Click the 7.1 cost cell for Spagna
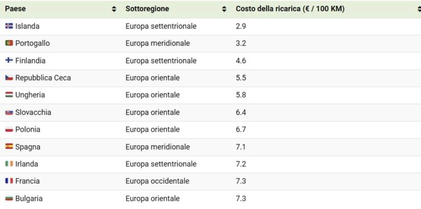This screenshot has height=209, width=421. pos(241,147)
